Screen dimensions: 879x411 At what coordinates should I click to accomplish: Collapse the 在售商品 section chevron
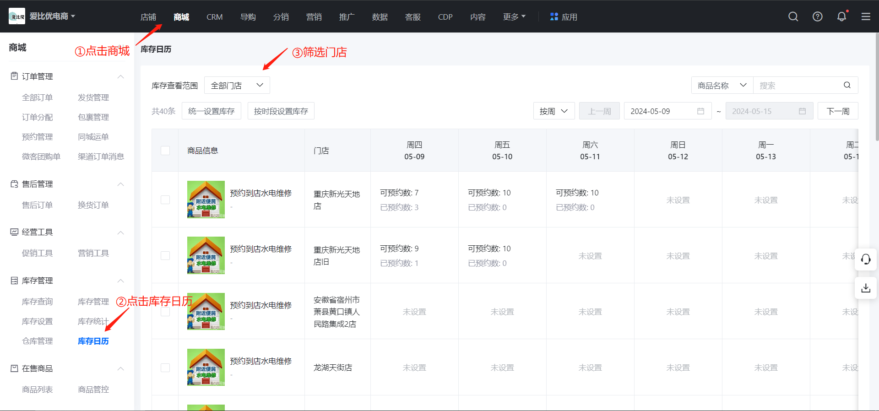coord(121,368)
